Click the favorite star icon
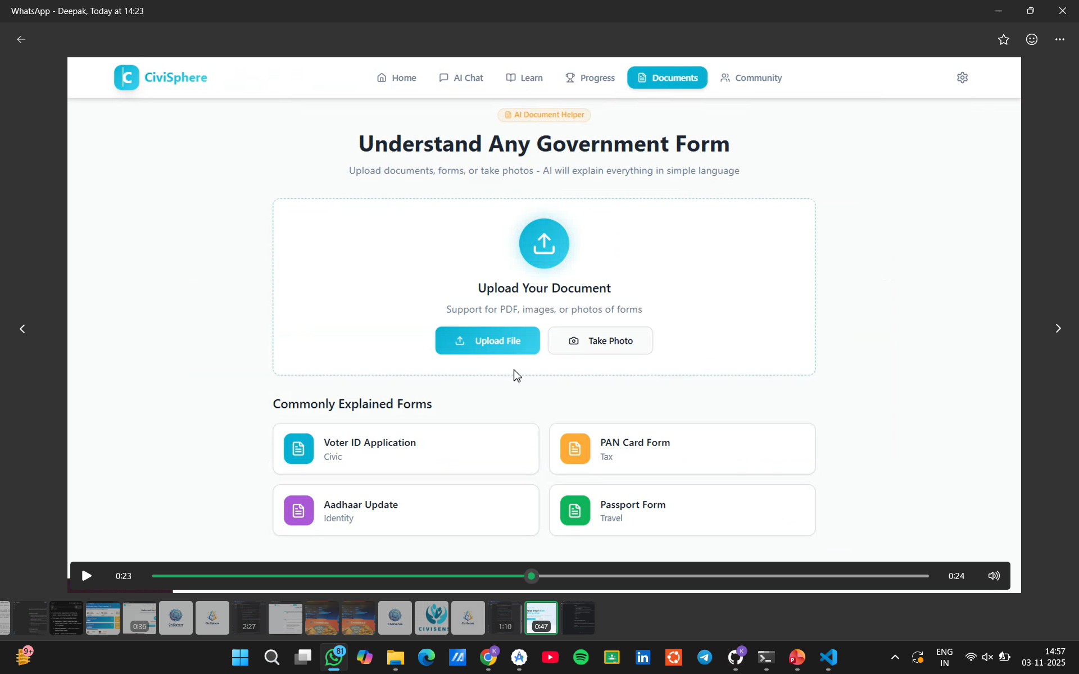Viewport: 1079px width, 674px height. pyautogui.click(x=1003, y=39)
